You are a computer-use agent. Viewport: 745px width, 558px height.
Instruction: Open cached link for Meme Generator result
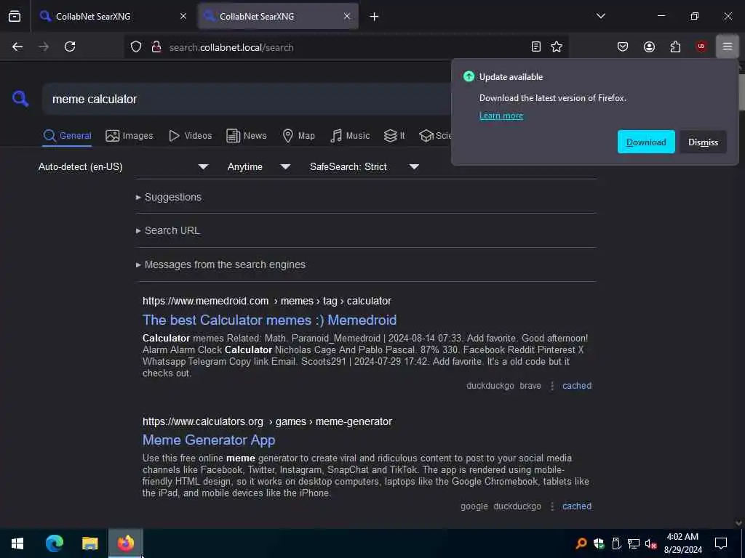pos(577,506)
